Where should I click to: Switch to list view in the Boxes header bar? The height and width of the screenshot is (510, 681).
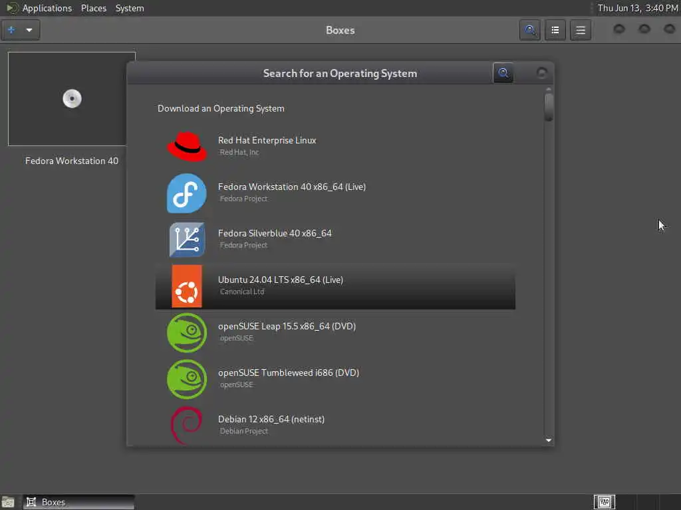coord(555,30)
